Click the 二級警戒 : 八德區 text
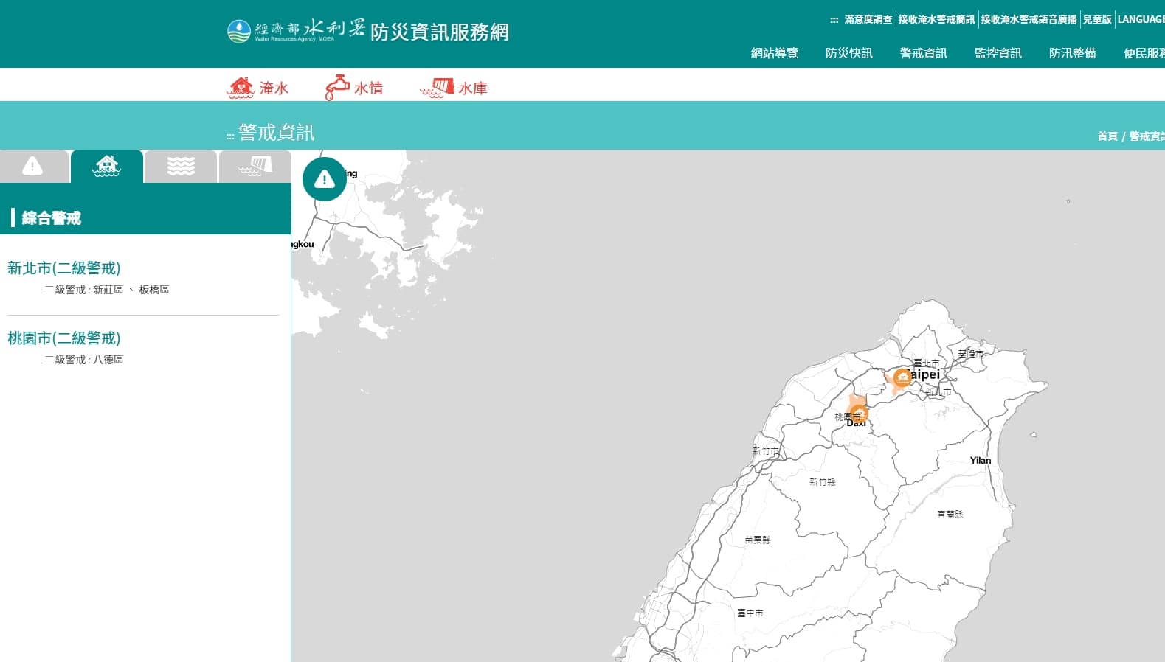The image size is (1165, 662). (84, 360)
